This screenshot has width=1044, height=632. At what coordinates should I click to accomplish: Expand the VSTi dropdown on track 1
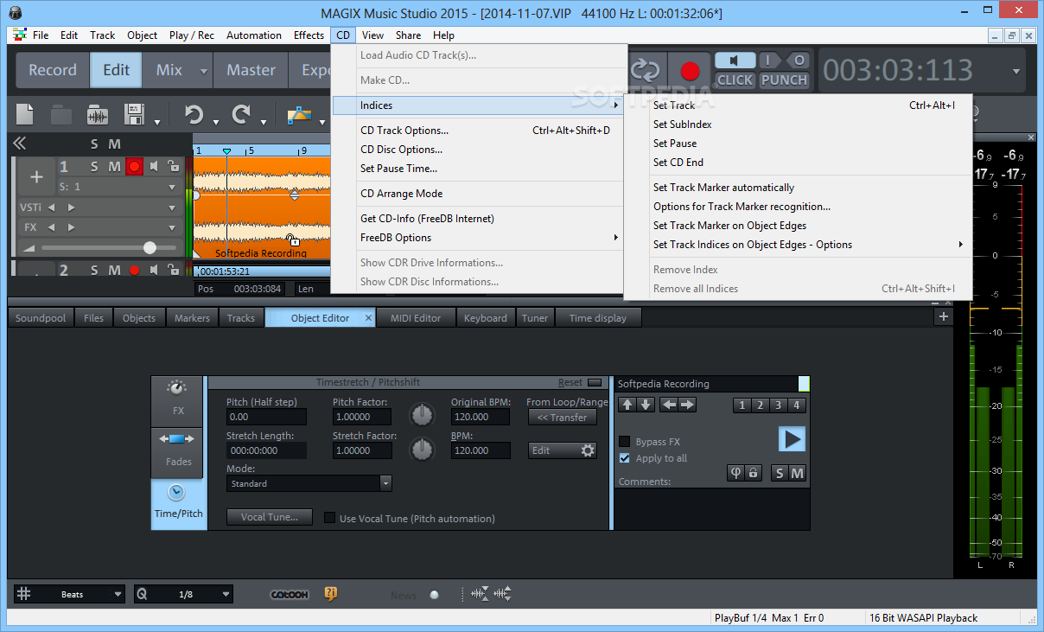tap(172, 207)
